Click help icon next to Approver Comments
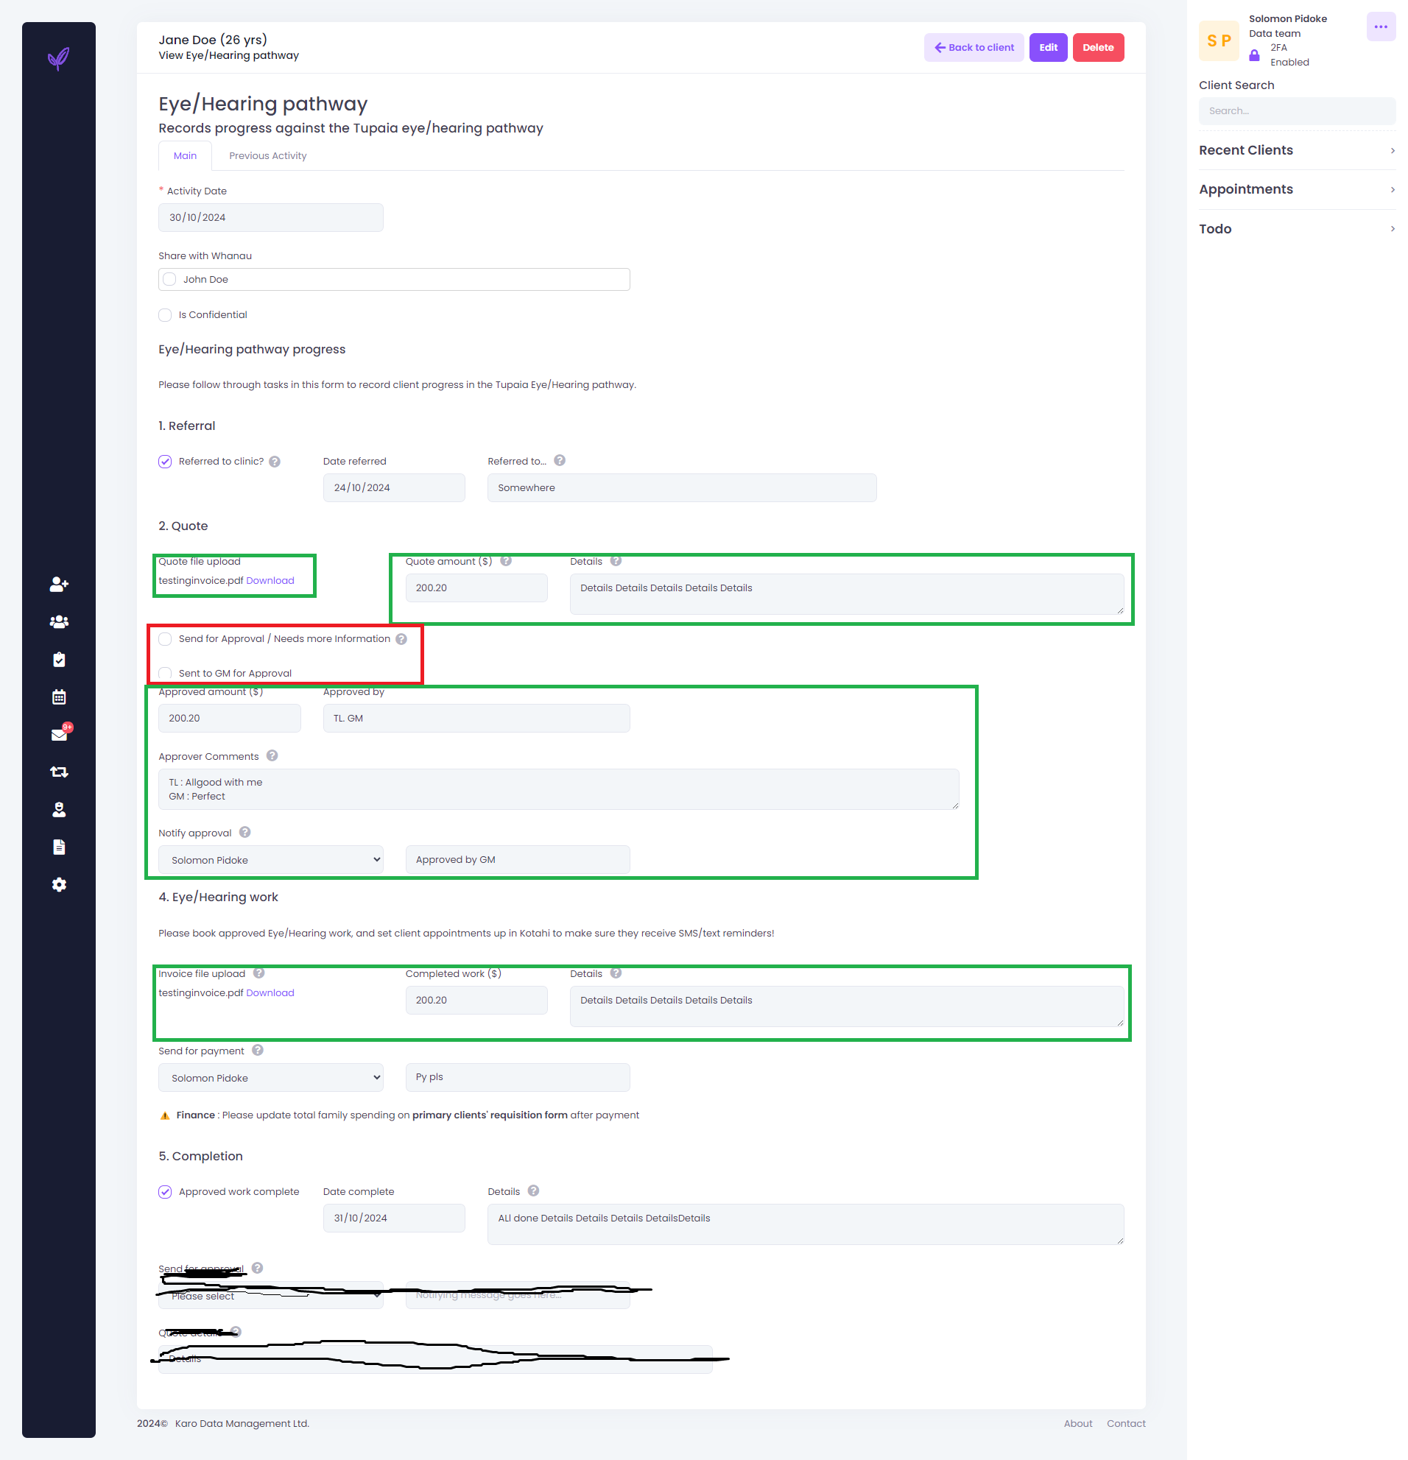1408x1460 pixels. 272,756
